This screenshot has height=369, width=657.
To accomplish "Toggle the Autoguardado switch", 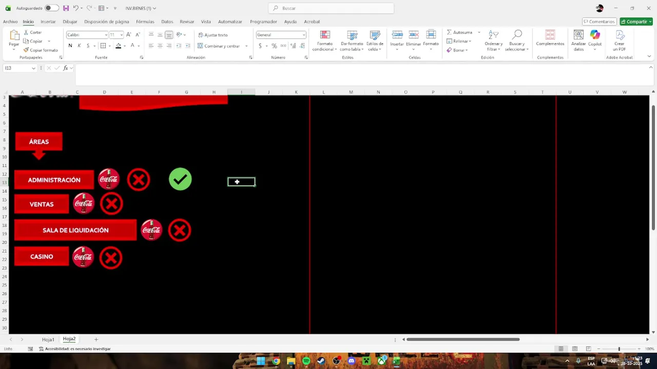I will 51,8.
